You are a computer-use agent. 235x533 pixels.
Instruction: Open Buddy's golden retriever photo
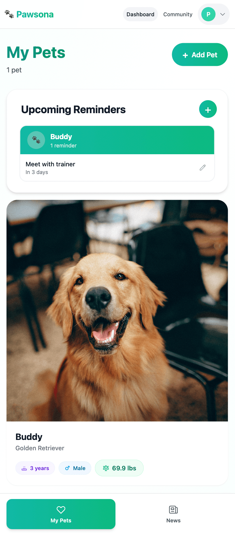(117, 311)
